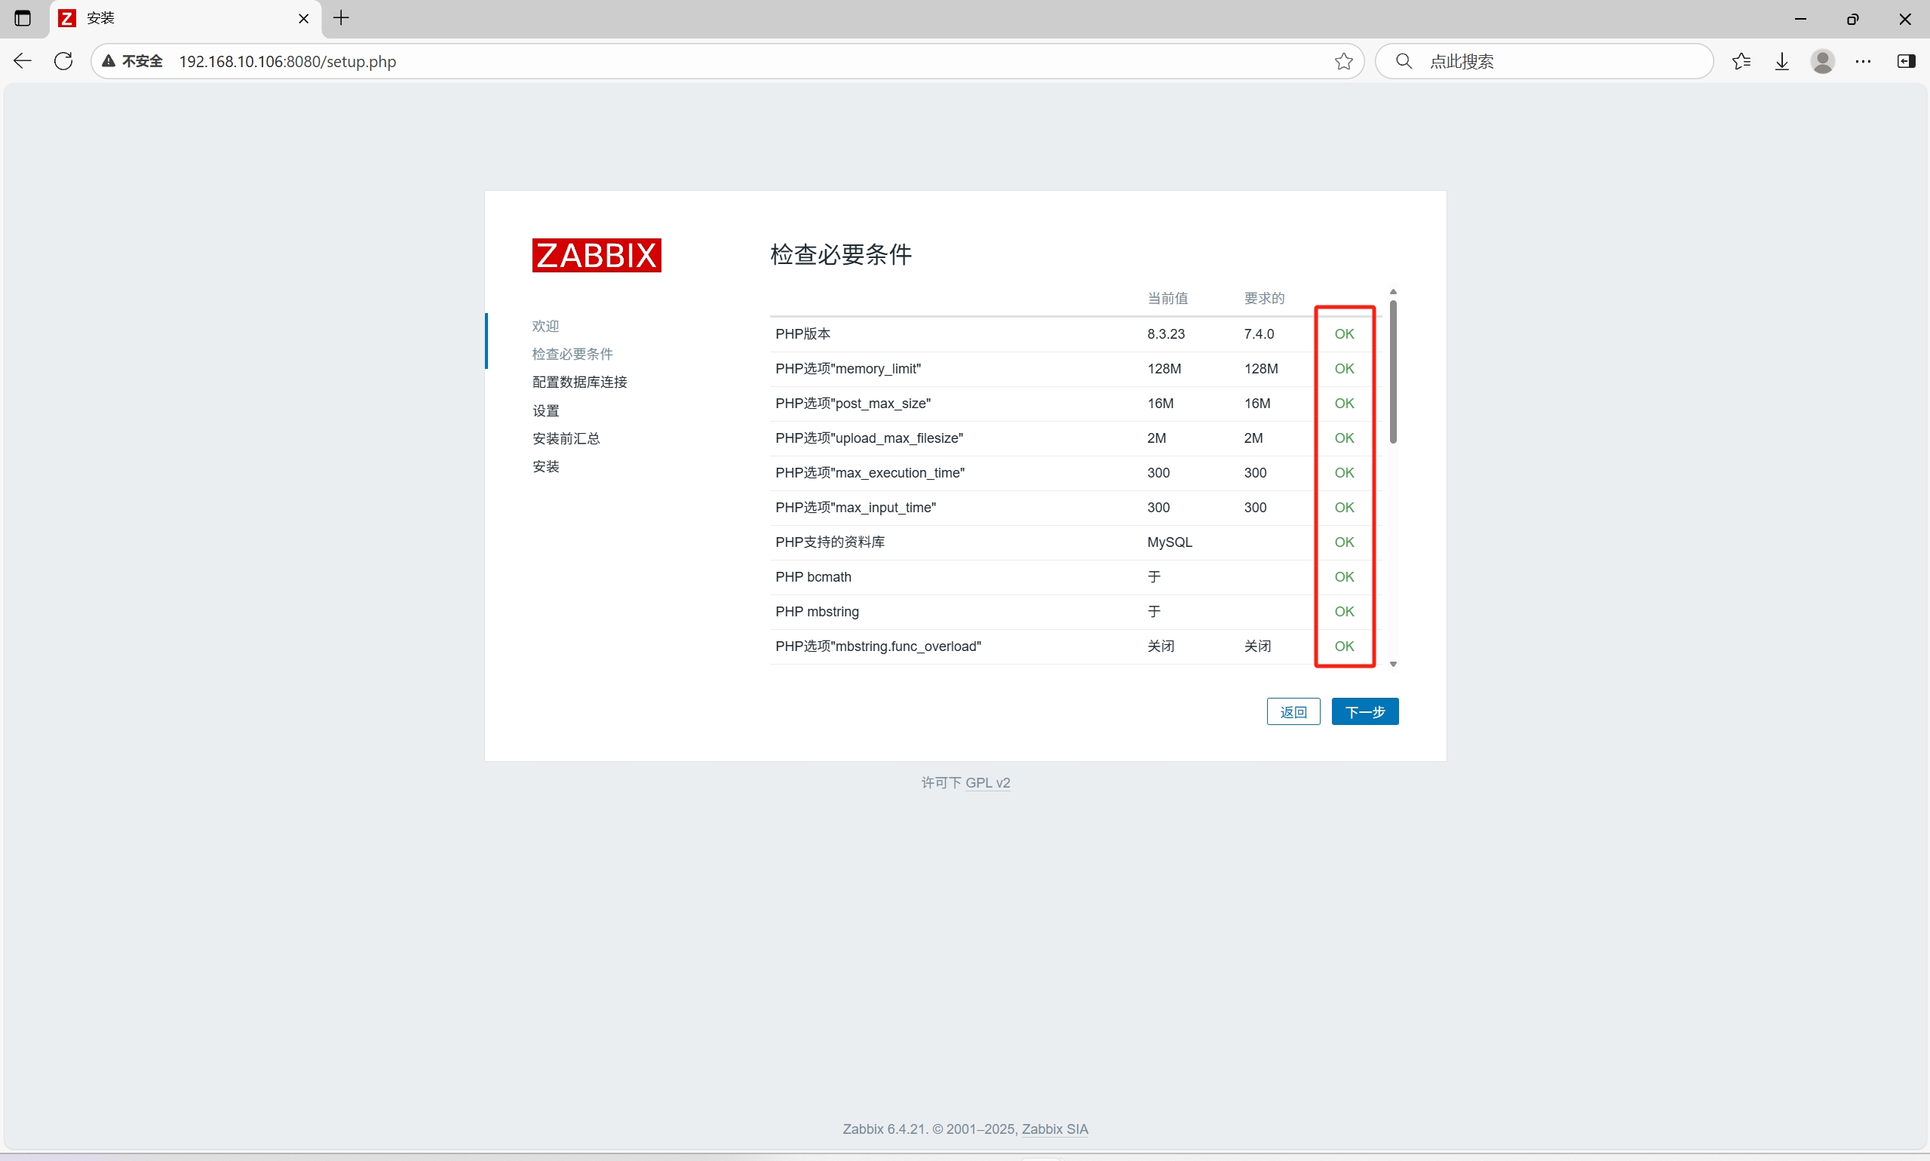Bookmark this page with the star
1930x1161 pixels.
point(1343,61)
